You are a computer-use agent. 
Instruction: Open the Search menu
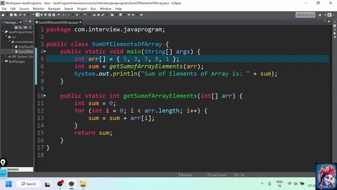click(68, 9)
